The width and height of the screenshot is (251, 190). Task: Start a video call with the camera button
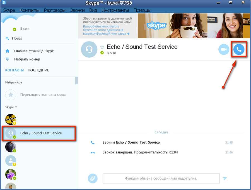point(224,49)
